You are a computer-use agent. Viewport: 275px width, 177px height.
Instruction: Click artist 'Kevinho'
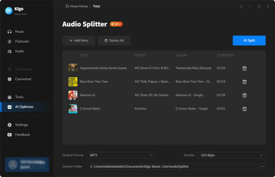tap(140, 108)
